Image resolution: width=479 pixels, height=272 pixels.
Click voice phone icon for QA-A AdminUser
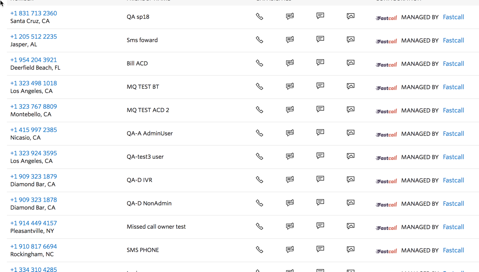[259, 133]
